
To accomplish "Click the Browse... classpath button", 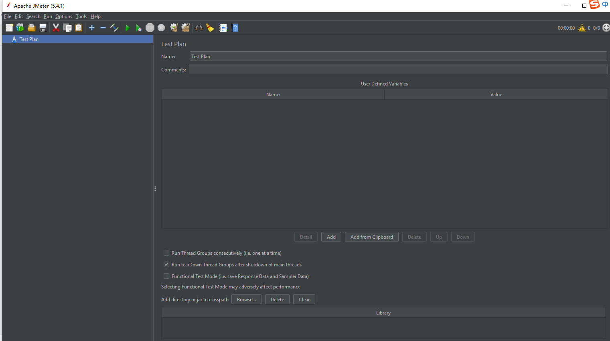I will pos(246,300).
